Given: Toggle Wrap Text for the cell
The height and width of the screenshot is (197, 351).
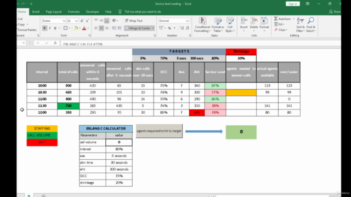Looking at the screenshot, I should click(134, 21).
